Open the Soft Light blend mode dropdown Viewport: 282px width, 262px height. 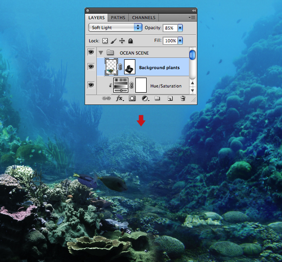click(115, 28)
